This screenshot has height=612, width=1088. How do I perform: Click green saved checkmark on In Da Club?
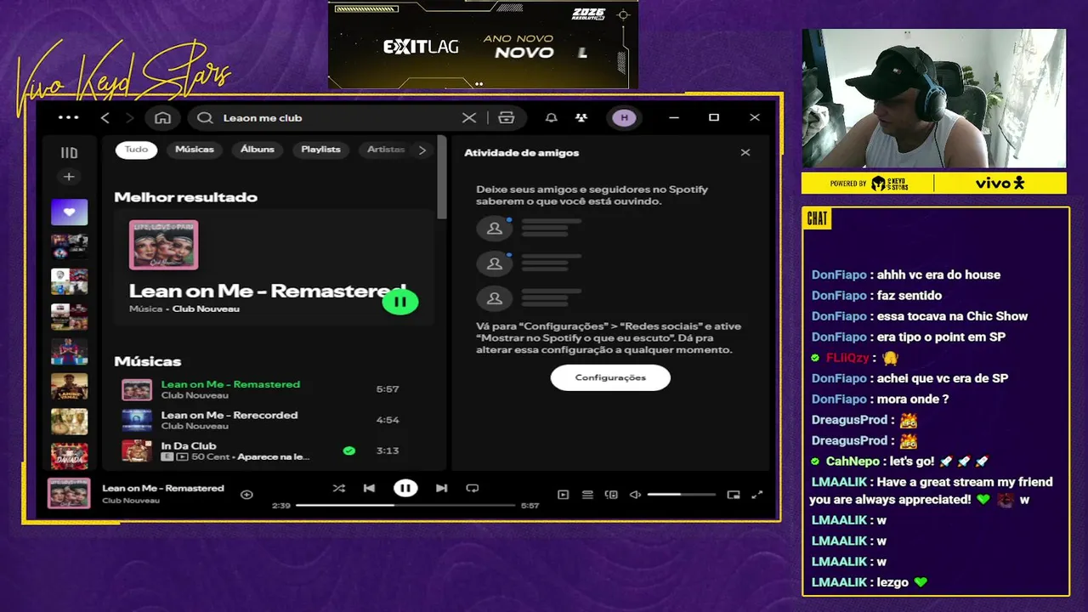click(x=349, y=450)
